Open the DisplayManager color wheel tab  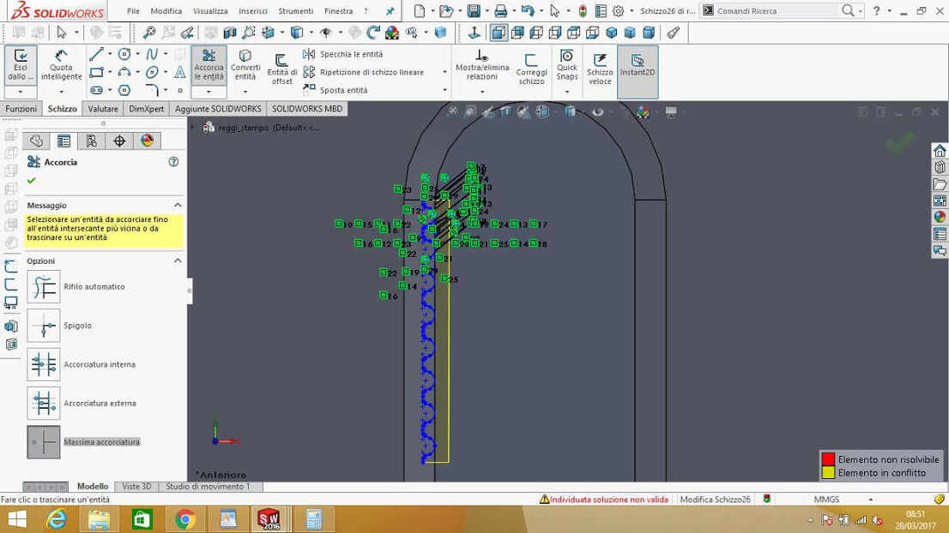click(147, 141)
